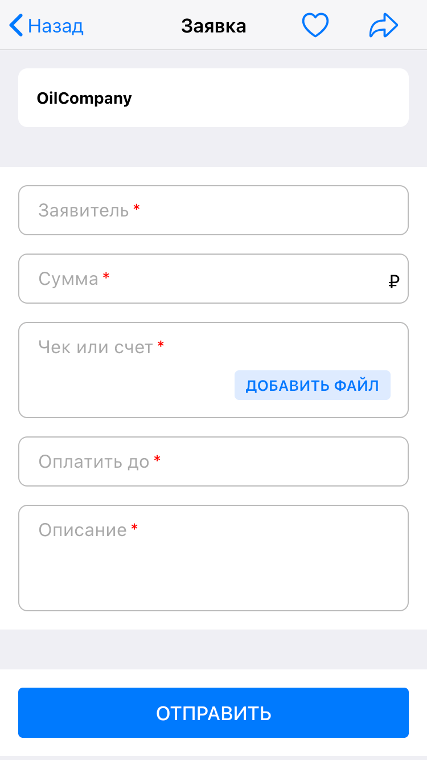Tap the required asterisk after Оплатить до
Image resolution: width=427 pixels, height=760 pixels.
pyautogui.click(x=157, y=460)
